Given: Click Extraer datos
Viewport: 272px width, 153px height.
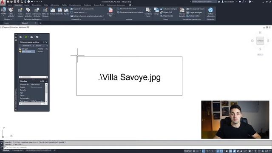Looking at the screenshot, I should point(193,16).
